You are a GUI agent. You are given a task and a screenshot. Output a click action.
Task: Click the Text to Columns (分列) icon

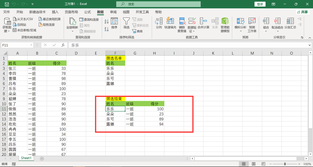click(x=159, y=23)
